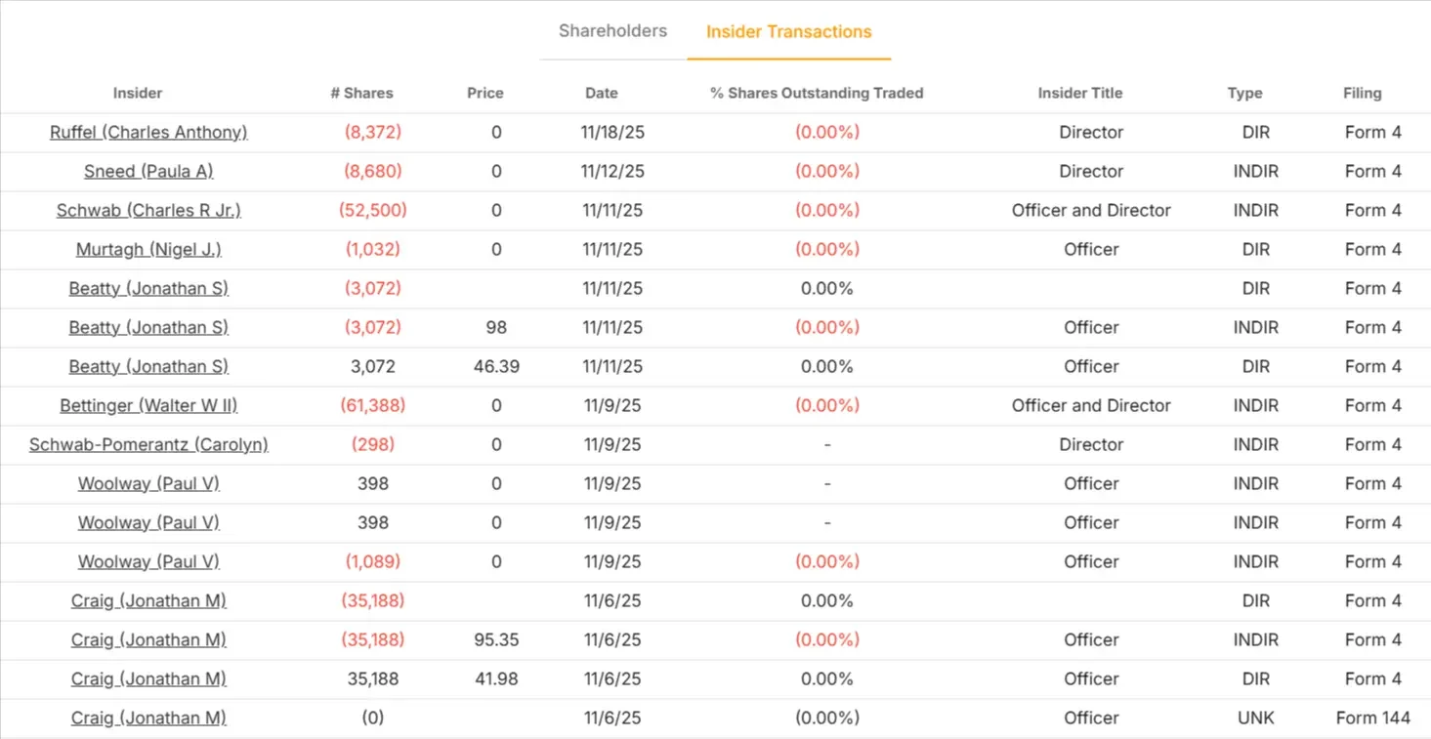
Task: Open Beatty (Jonathan S) link with blank price
Action: click(148, 288)
